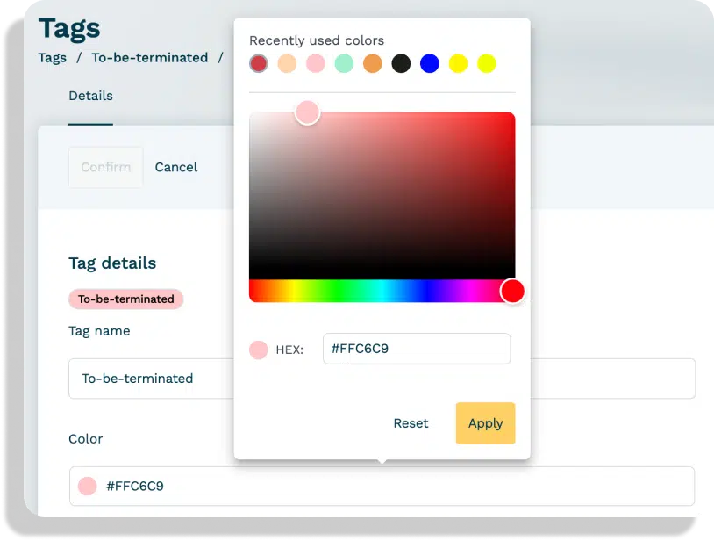Choose the black recent color swatch
This screenshot has height=541, width=714.
401,63
